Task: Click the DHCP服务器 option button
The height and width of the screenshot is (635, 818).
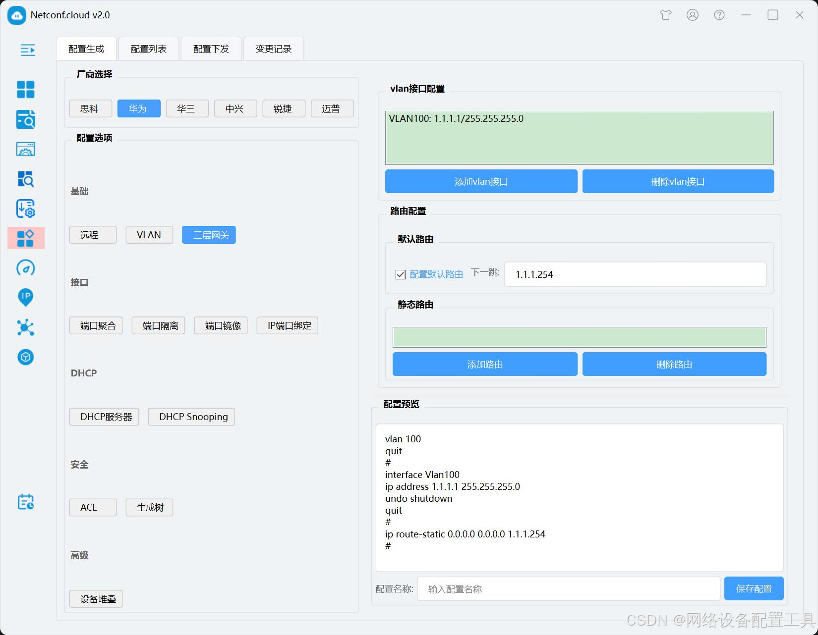Action: (x=104, y=417)
